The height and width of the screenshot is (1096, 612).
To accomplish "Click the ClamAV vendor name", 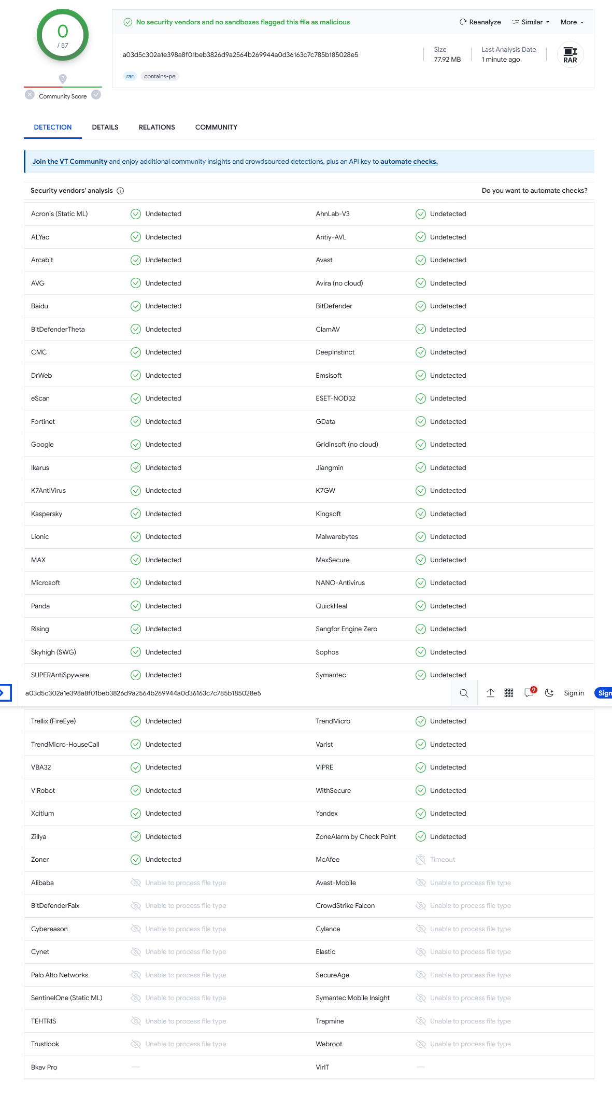I will [328, 330].
